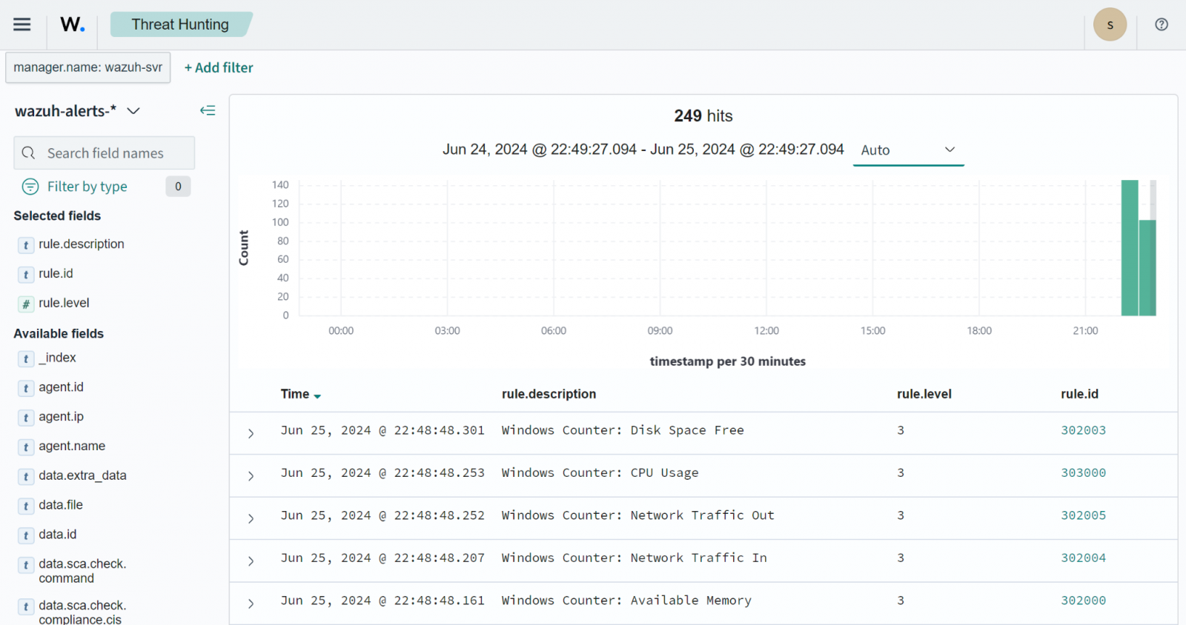Image resolution: width=1186 pixels, height=625 pixels.
Task: Expand the Disk Space Free alert row
Action: tap(251, 433)
